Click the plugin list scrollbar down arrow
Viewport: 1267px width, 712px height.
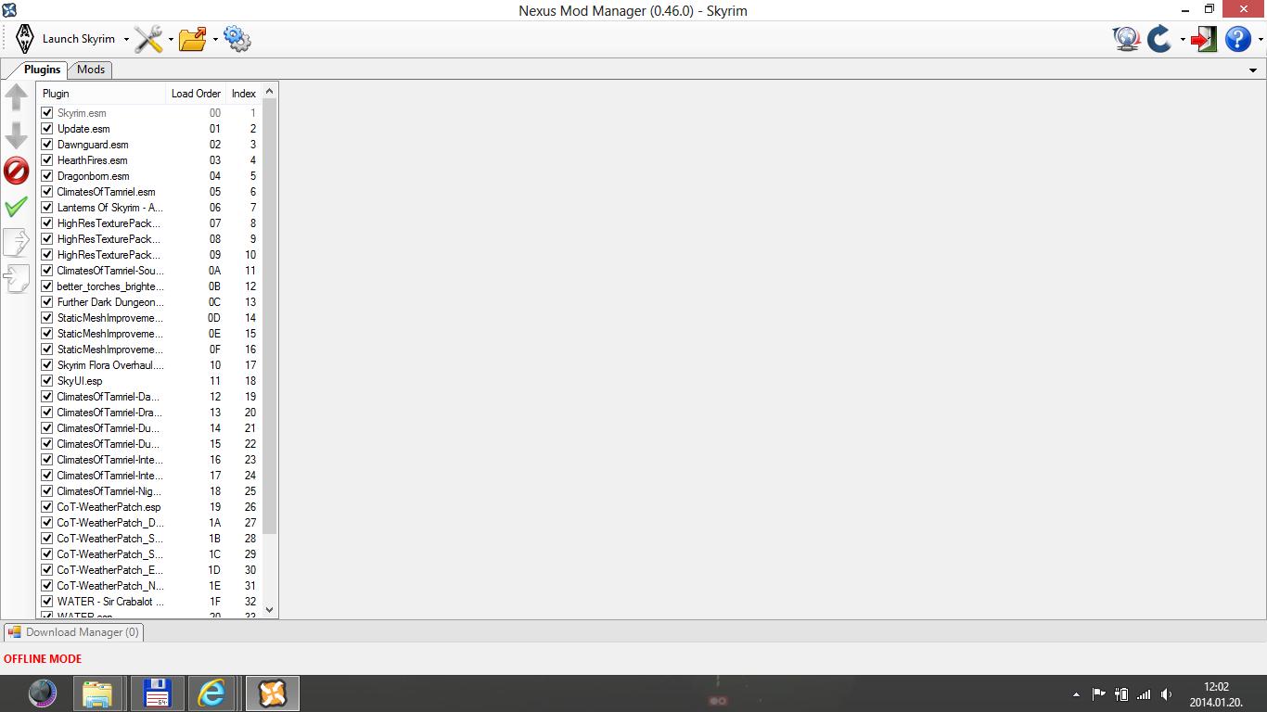point(270,610)
